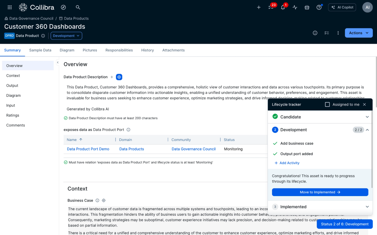Switch to the Pictures tab

[90, 50]
